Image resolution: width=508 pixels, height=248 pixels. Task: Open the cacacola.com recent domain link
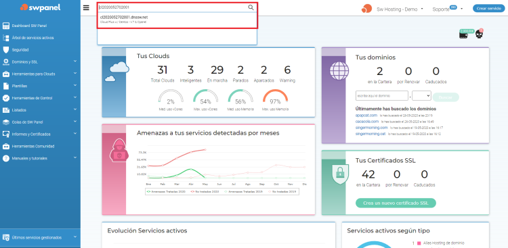tap(366, 122)
